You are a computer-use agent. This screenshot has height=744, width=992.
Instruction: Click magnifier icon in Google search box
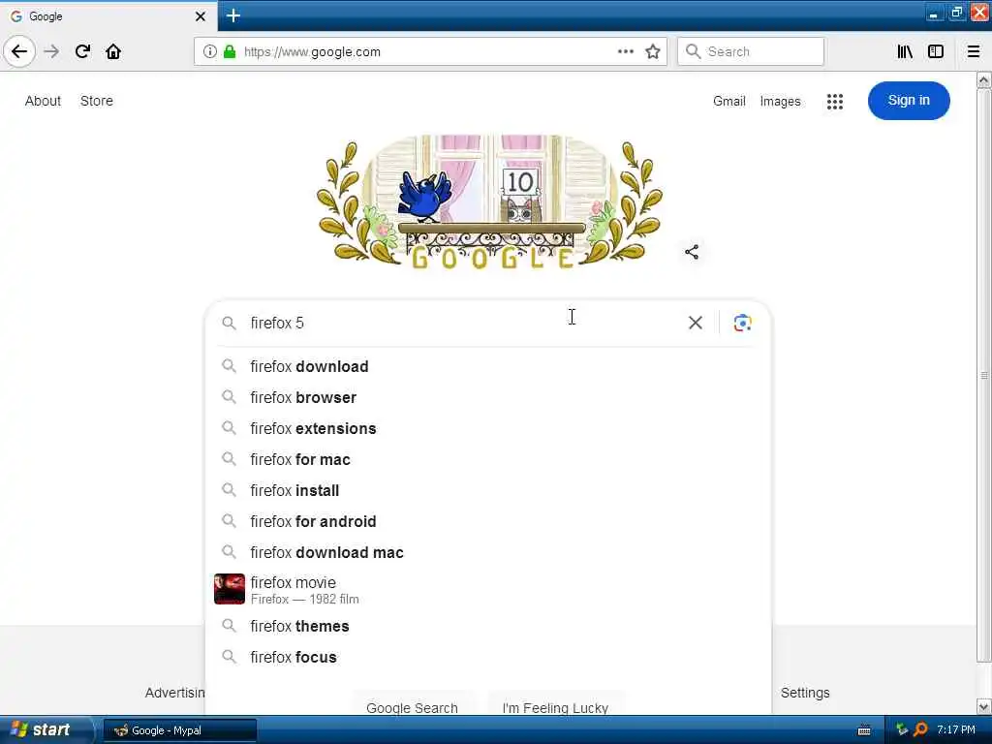(x=229, y=323)
